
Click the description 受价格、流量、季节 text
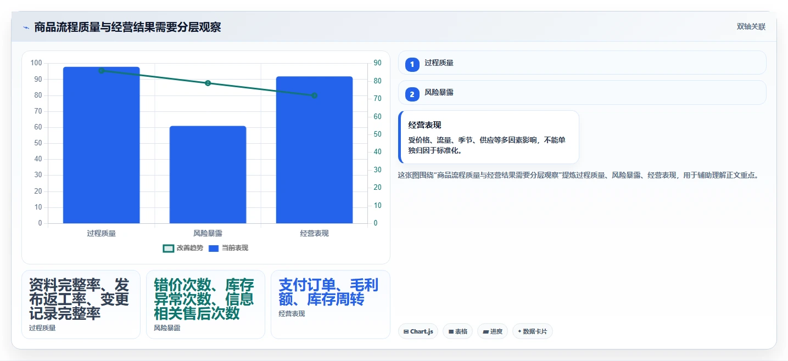[x=487, y=145]
